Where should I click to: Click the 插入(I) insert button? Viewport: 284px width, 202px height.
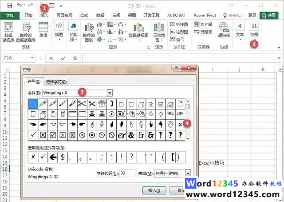[154, 190]
